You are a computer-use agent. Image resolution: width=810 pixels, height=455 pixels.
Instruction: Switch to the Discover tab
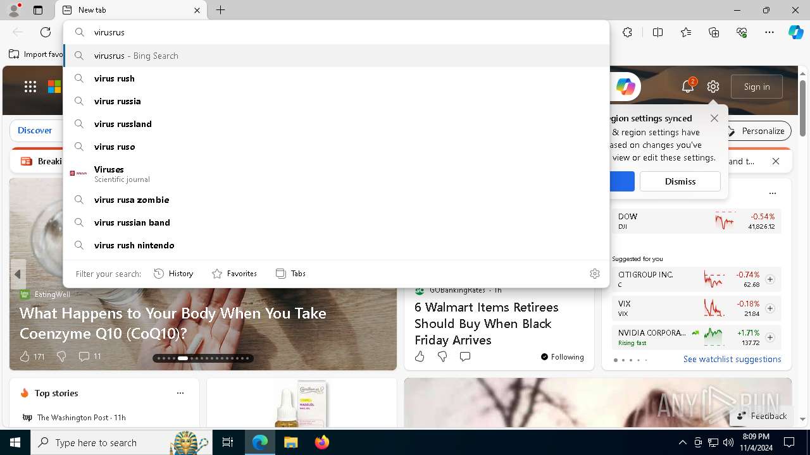tap(35, 130)
